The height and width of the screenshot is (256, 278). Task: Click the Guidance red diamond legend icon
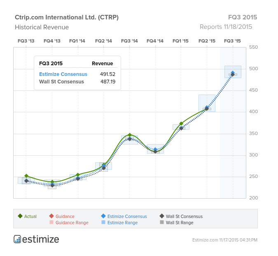coord(51,216)
